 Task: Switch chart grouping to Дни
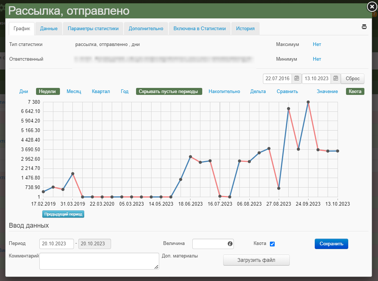[24, 92]
